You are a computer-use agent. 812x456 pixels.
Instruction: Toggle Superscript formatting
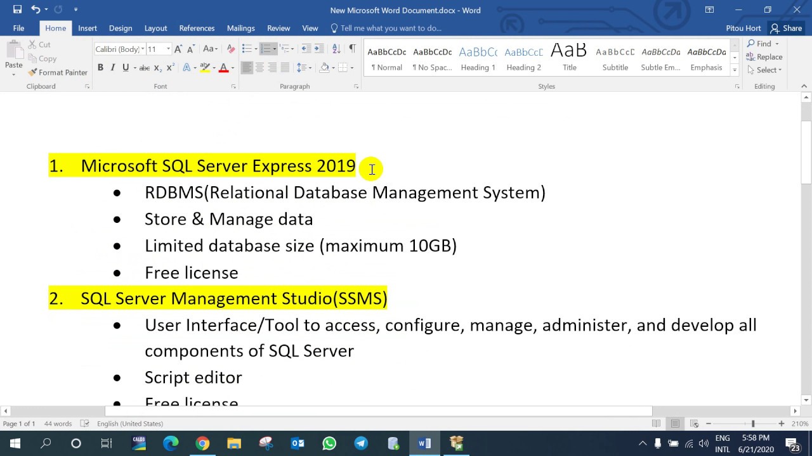point(170,68)
